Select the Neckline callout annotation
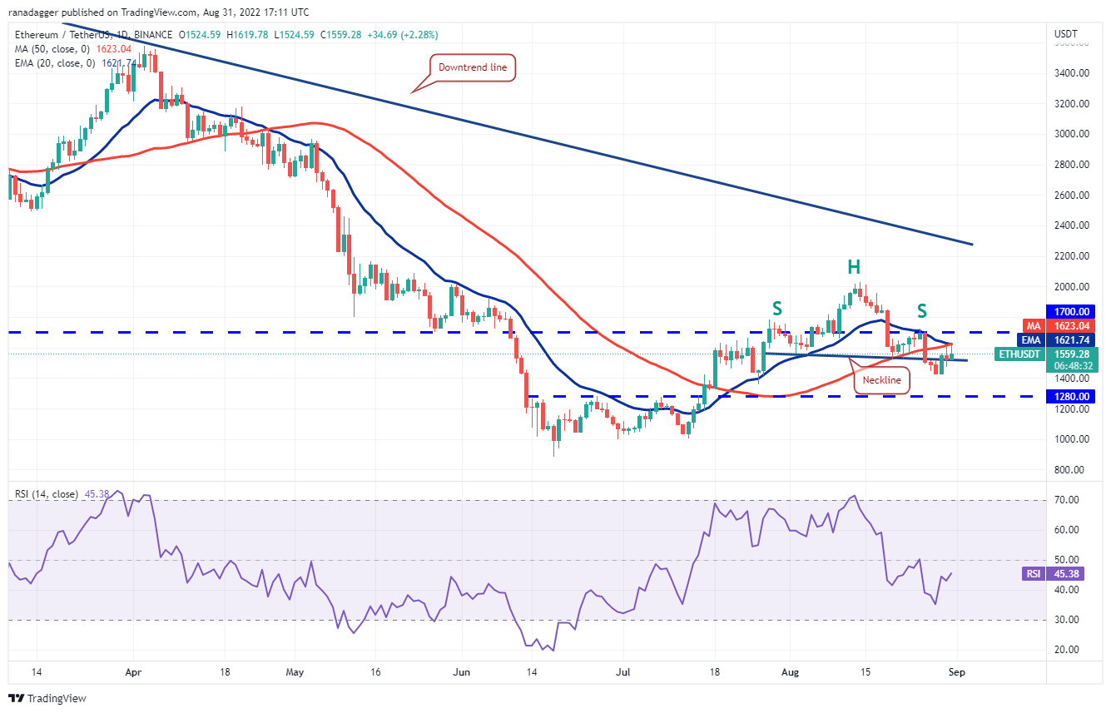 click(x=882, y=379)
